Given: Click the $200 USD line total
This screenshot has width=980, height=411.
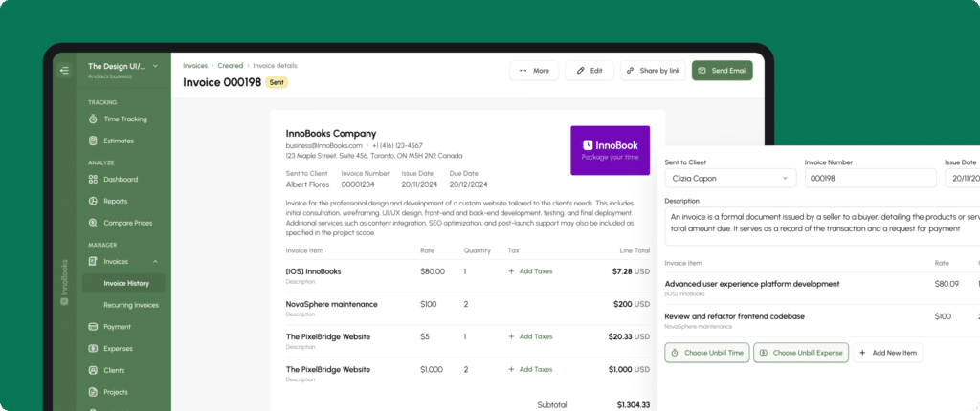Looking at the screenshot, I should point(632,304).
